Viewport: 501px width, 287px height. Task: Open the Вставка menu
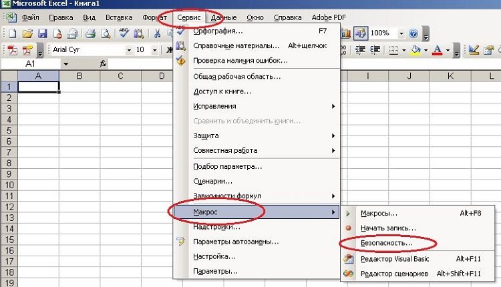tap(119, 17)
